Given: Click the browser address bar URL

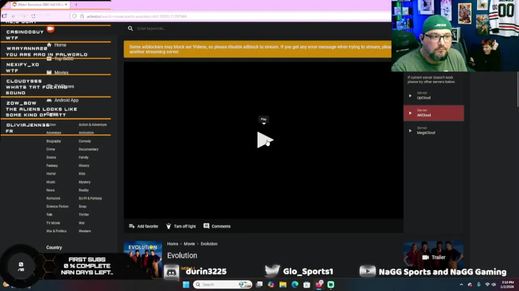Looking at the screenshot, I should point(136,16).
